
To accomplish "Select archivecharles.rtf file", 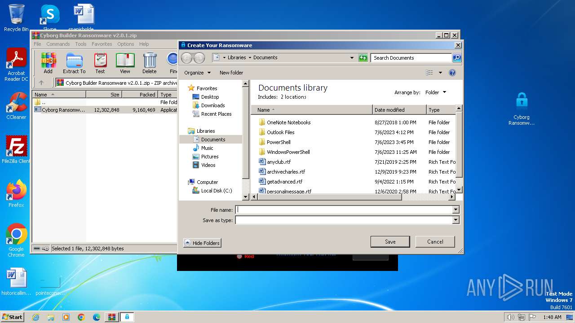I will 286,172.
